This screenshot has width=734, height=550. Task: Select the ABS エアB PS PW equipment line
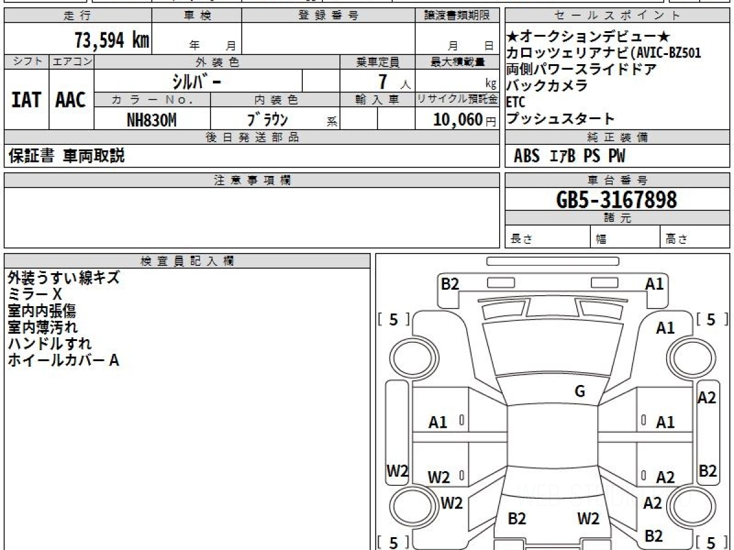(569, 156)
